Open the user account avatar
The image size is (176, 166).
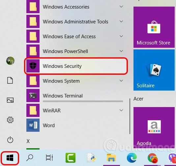(x=10, y=61)
